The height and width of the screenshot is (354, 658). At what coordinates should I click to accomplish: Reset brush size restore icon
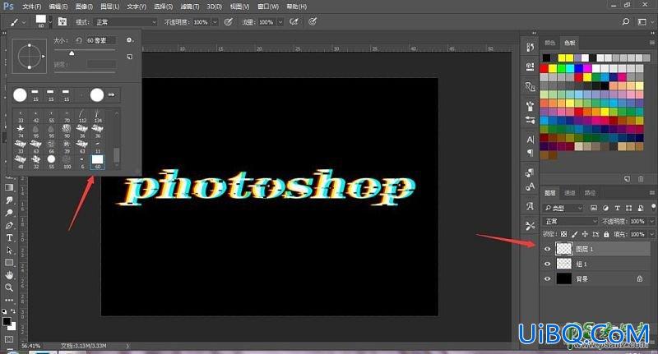pyautogui.click(x=78, y=40)
